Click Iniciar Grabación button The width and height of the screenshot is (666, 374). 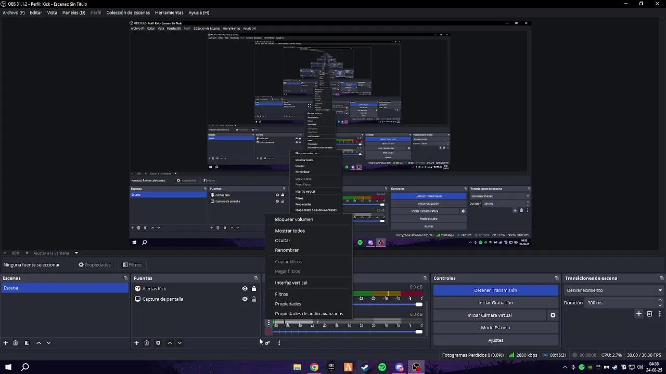[495, 303]
